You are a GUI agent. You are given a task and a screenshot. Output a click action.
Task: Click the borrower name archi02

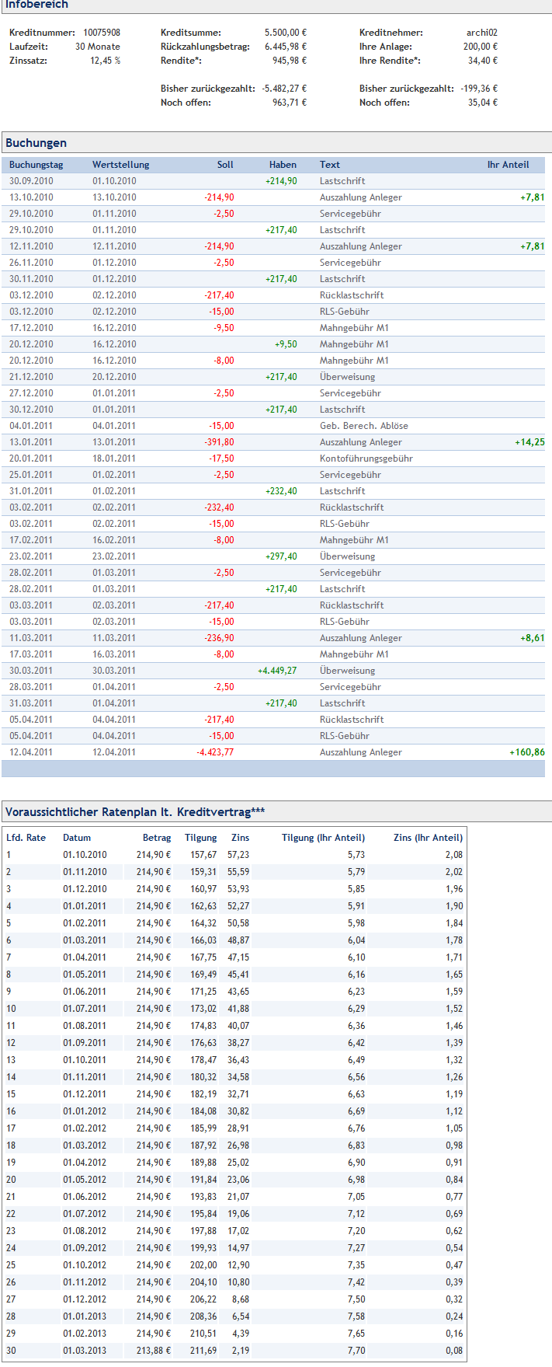click(481, 33)
